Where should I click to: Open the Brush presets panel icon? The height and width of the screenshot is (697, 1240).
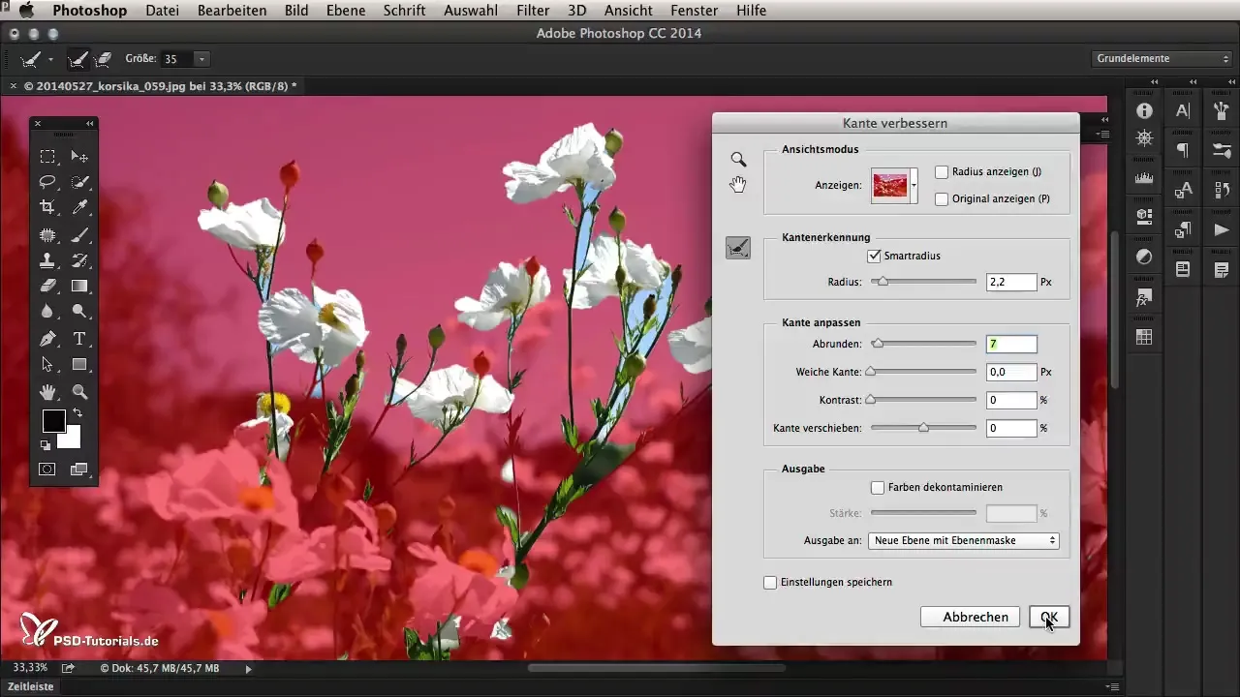click(1222, 110)
